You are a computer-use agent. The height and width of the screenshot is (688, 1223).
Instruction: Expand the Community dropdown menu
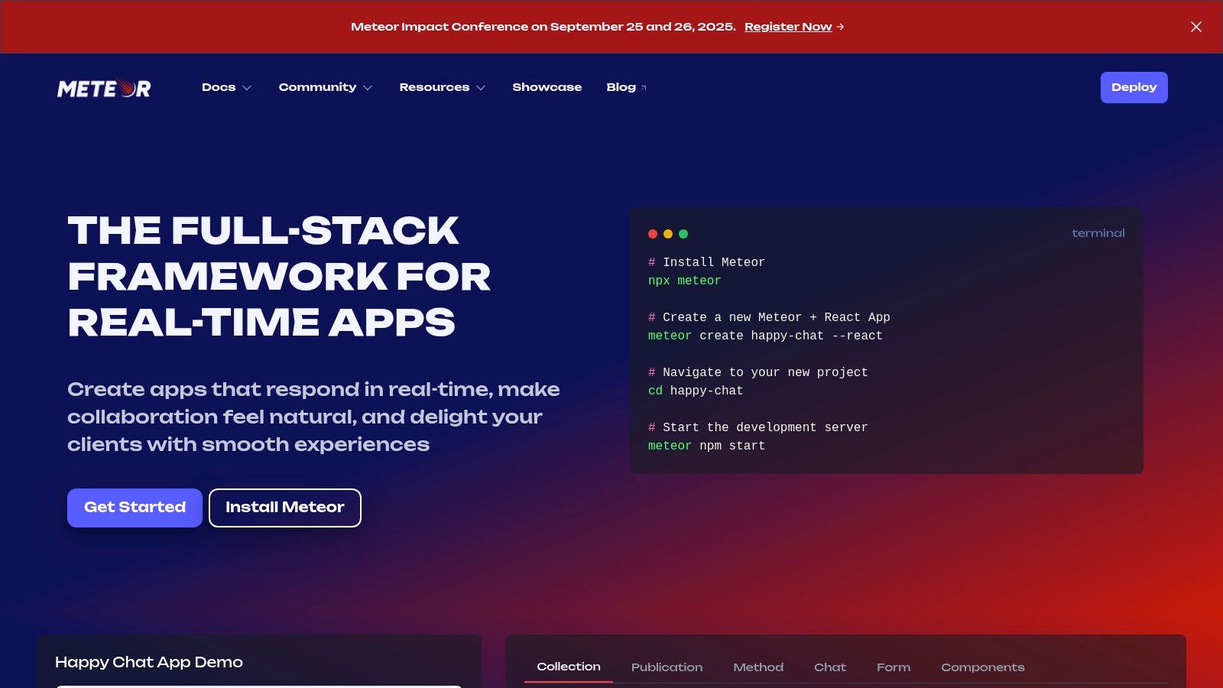[x=325, y=87]
